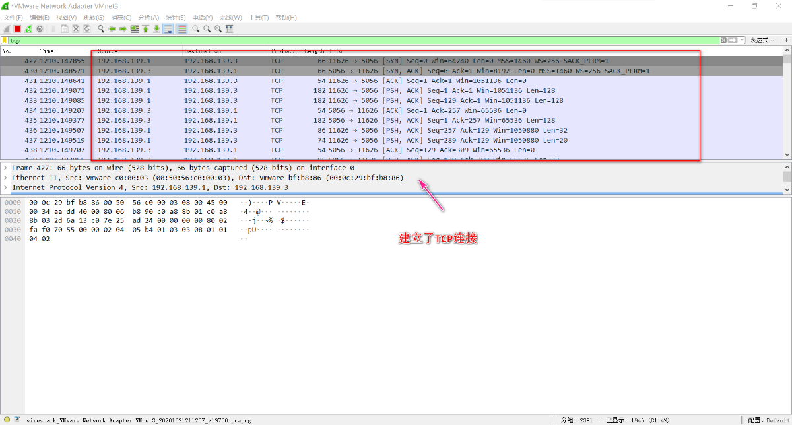Click packet details vertical scrollbar
This screenshot has width=792, height=425.
(x=787, y=178)
